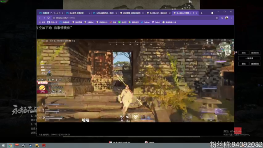Open the Chrome profile avatar
Viewport: 263px width, 148px height.
point(226,18)
